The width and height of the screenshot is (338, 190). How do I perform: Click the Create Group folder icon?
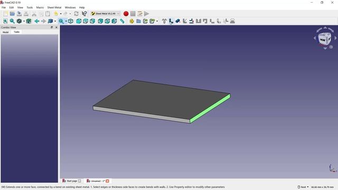point(138,21)
